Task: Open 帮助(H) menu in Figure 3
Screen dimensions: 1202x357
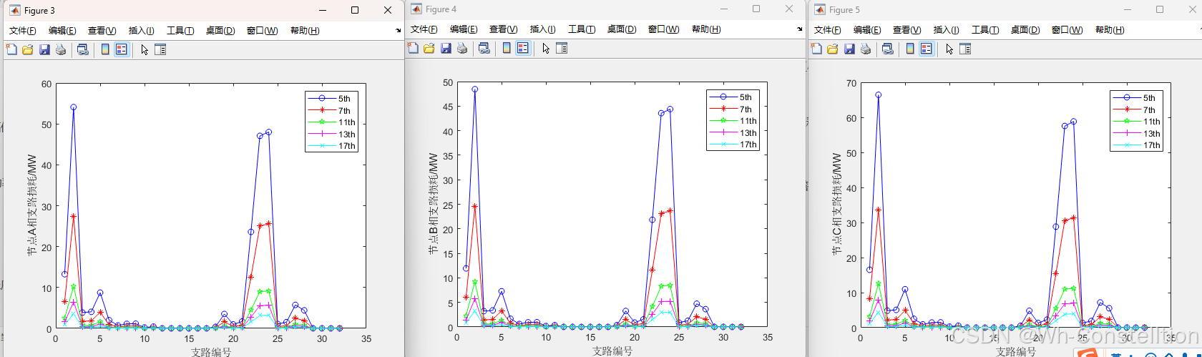Action: click(x=305, y=31)
